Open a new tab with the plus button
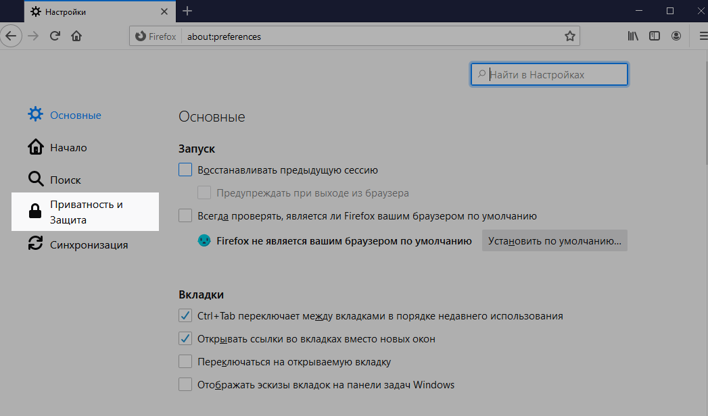708x416 pixels. [187, 11]
